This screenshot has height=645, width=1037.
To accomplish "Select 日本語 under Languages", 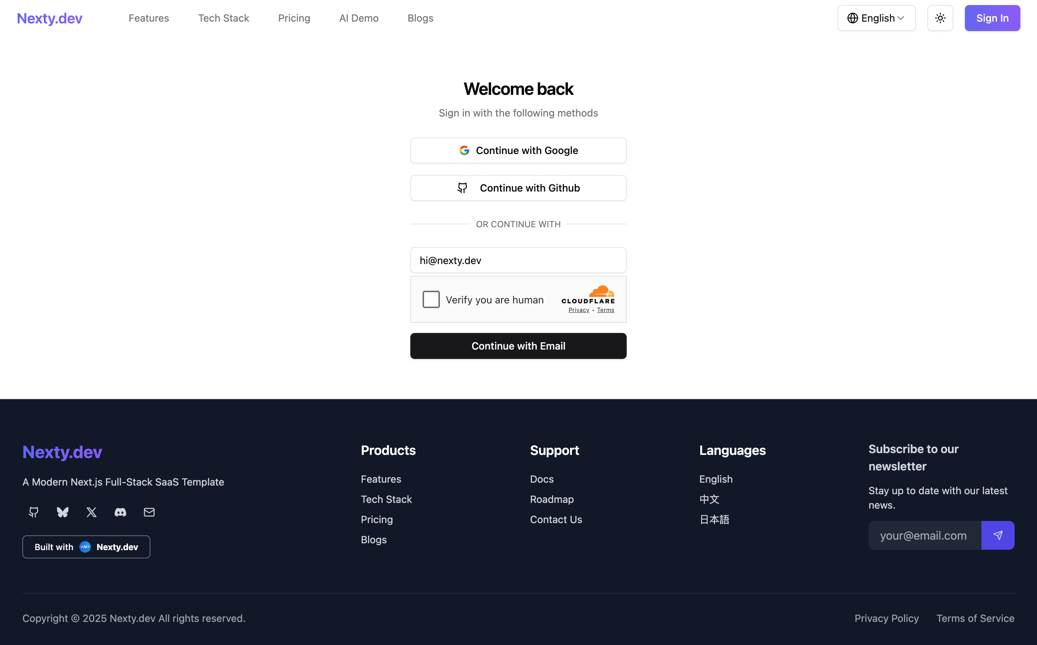I will [714, 519].
